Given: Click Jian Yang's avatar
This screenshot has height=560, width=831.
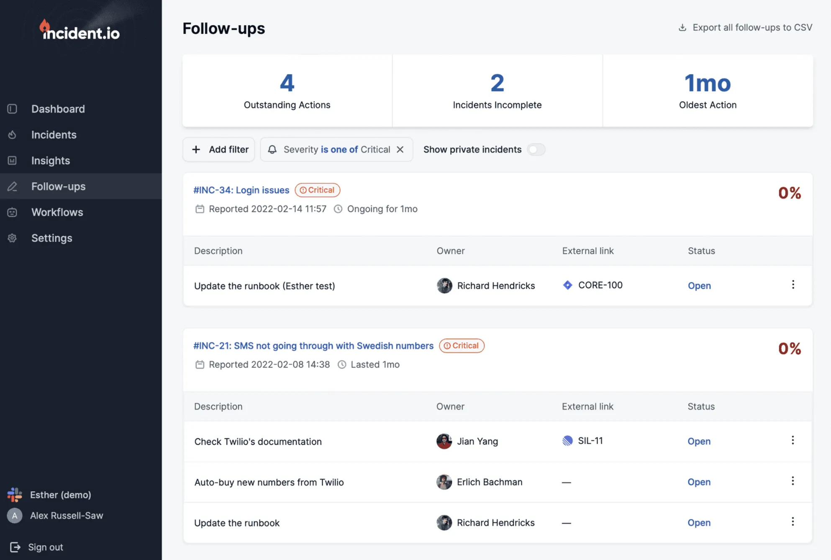Looking at the screenshot, I should point(444,441).
